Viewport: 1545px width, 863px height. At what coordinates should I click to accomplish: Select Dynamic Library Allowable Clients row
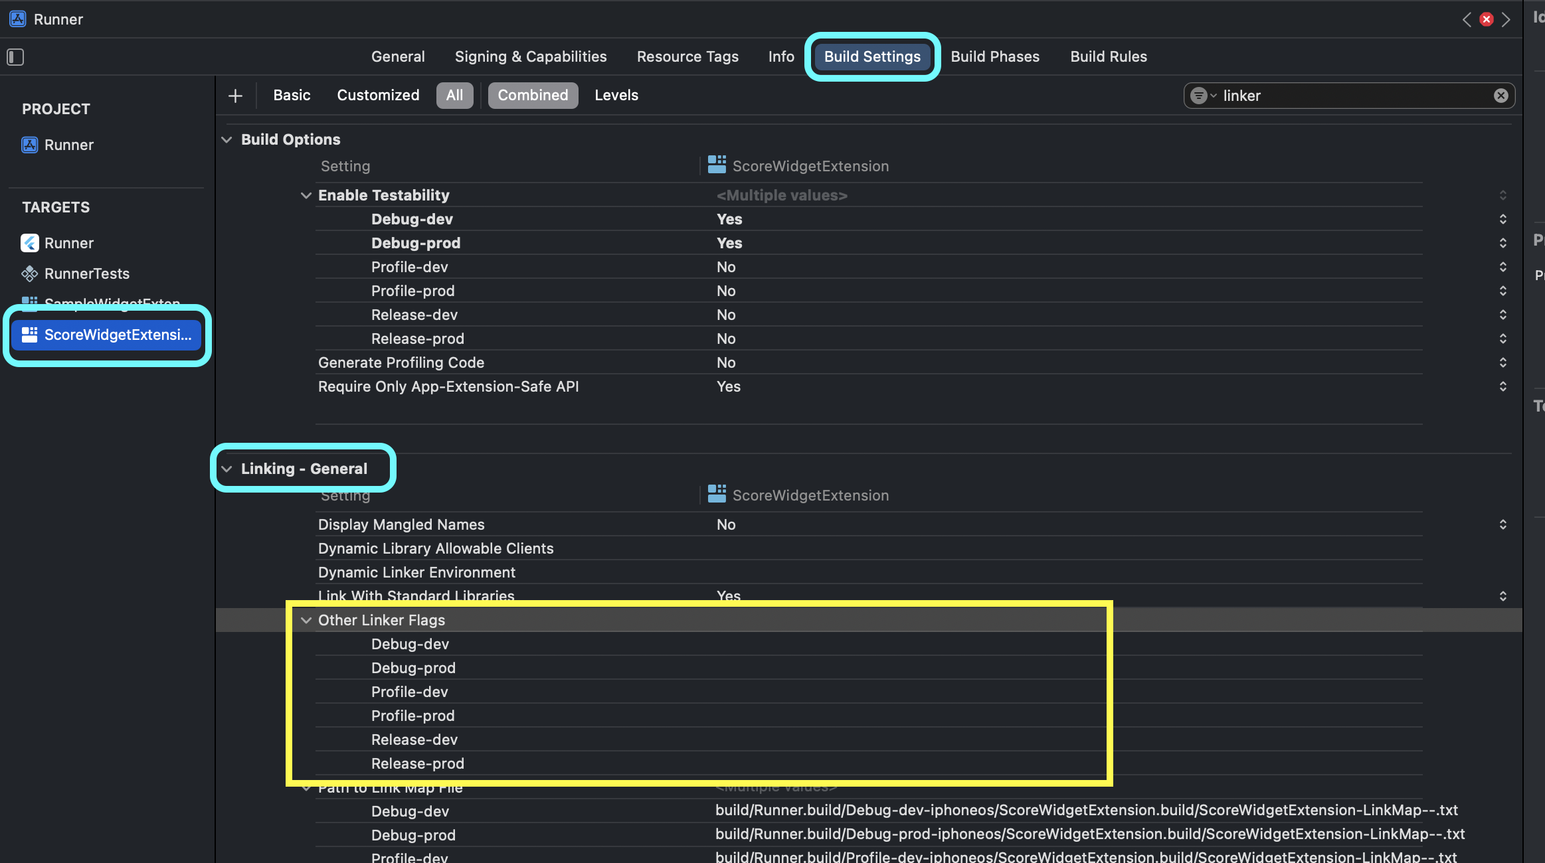point(869,548)
